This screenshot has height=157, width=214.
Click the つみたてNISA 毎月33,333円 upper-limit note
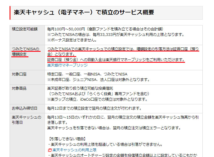[116, 34]
